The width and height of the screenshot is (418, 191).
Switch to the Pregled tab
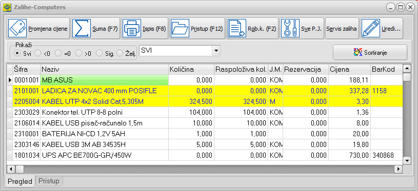point(20,181)
